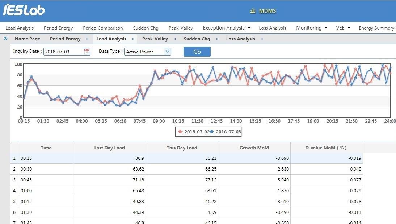Click the D-value cell 0.077
Image resolution: width=396 pixels, height=224 pixels.
pos(355,180)
